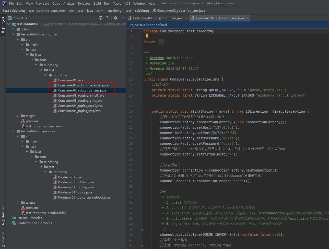Open the File menu

[x=11, y=3]
